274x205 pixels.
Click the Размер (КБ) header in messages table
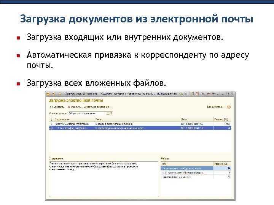[x=222, y=119]
